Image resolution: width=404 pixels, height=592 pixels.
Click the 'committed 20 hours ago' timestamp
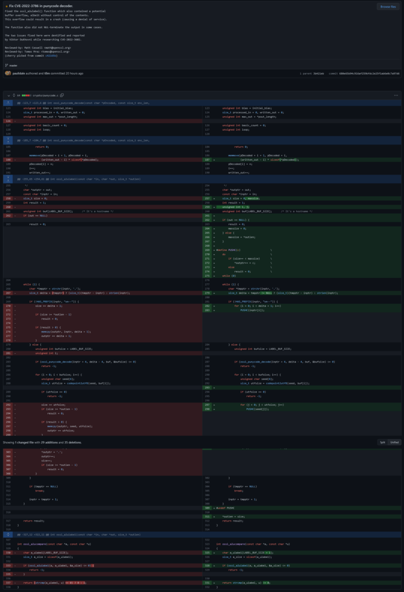click(67, 73)
